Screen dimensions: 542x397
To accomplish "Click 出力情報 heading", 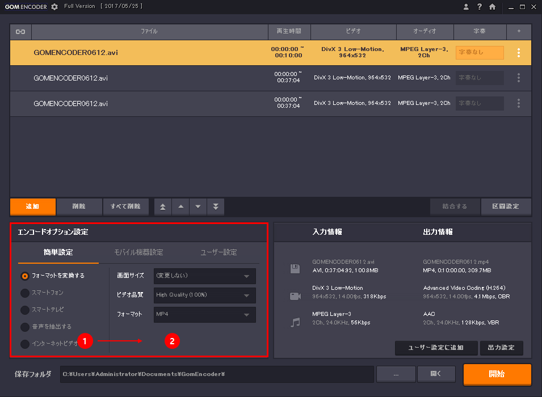I will [x=438, y=232].
